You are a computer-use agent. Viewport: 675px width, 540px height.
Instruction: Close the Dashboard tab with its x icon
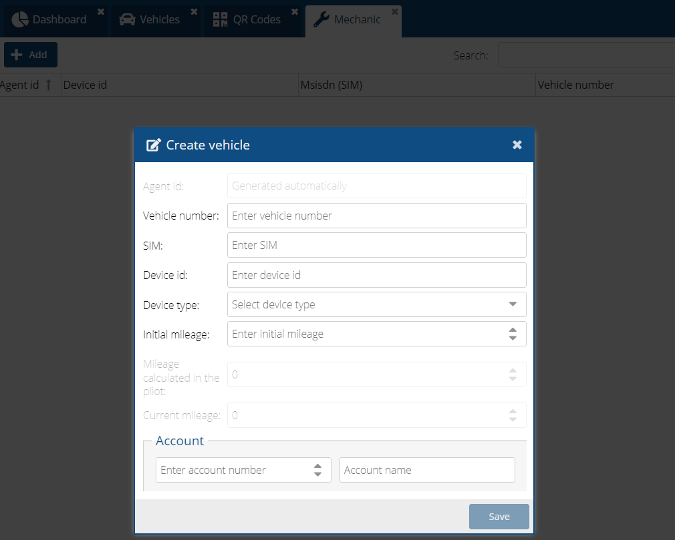[100, 12]
